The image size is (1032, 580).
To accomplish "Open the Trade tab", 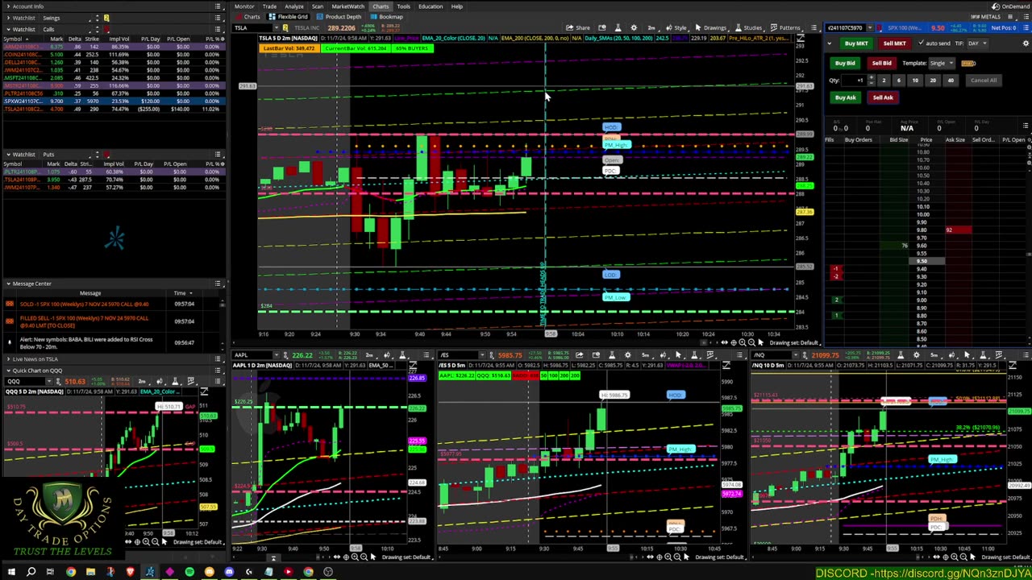I will pyautogui.click(x=269, y=6).
